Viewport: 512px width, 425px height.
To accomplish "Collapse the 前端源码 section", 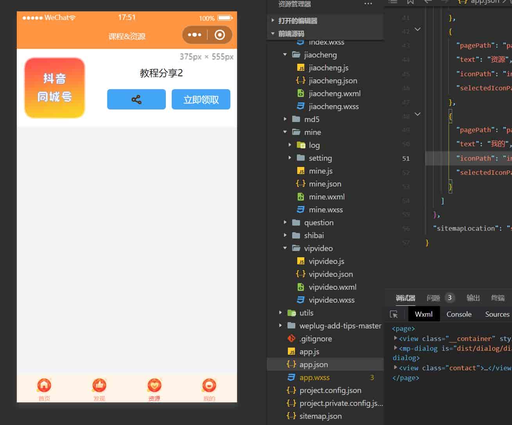I will (273, 34).
